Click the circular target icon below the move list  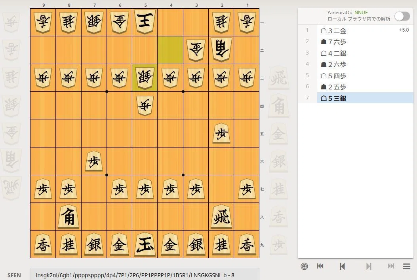click(304, 266)
